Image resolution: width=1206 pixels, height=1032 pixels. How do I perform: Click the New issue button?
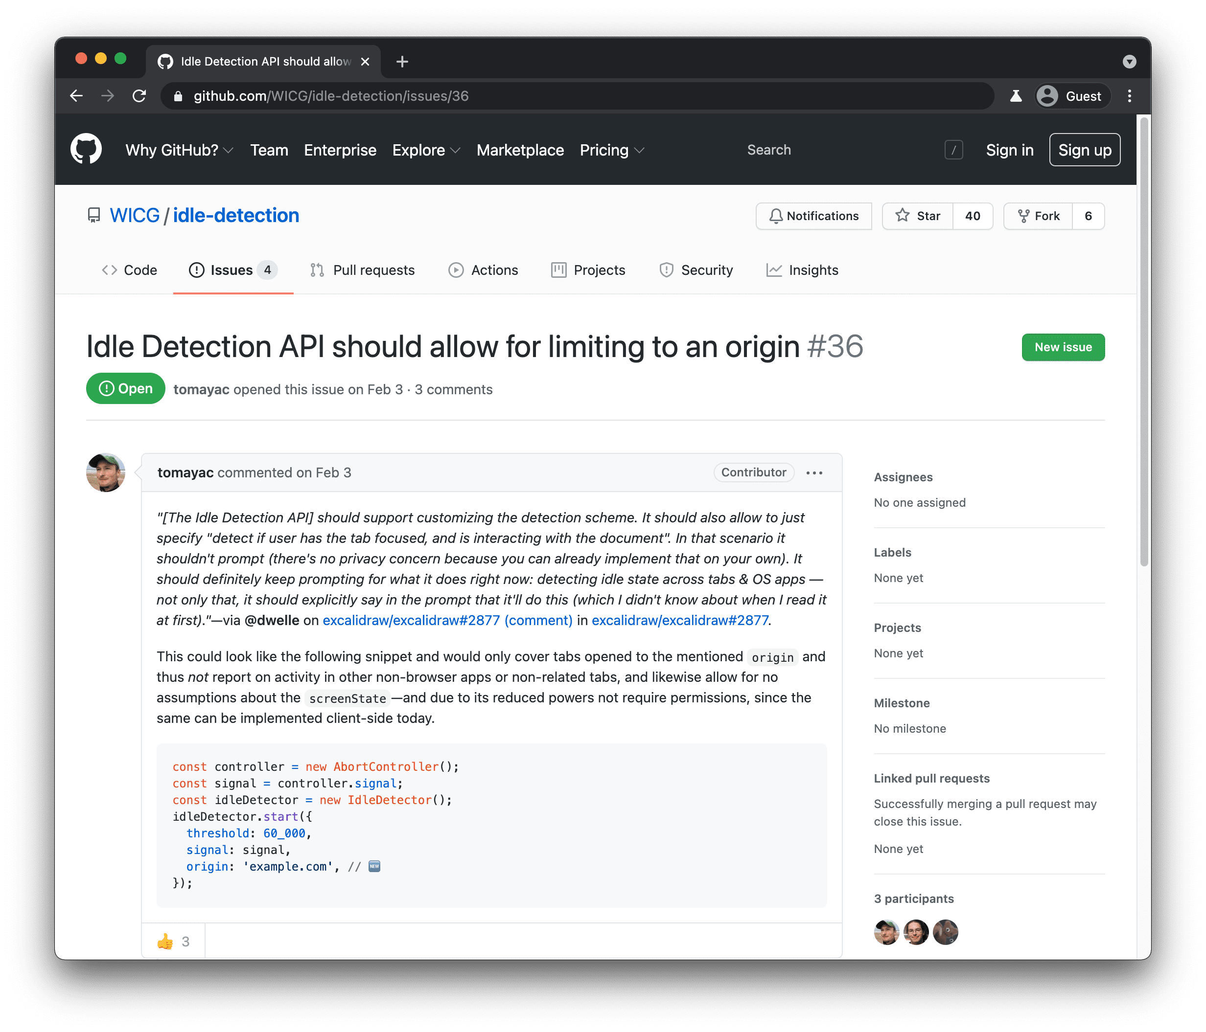click(x=1063, y=346)
